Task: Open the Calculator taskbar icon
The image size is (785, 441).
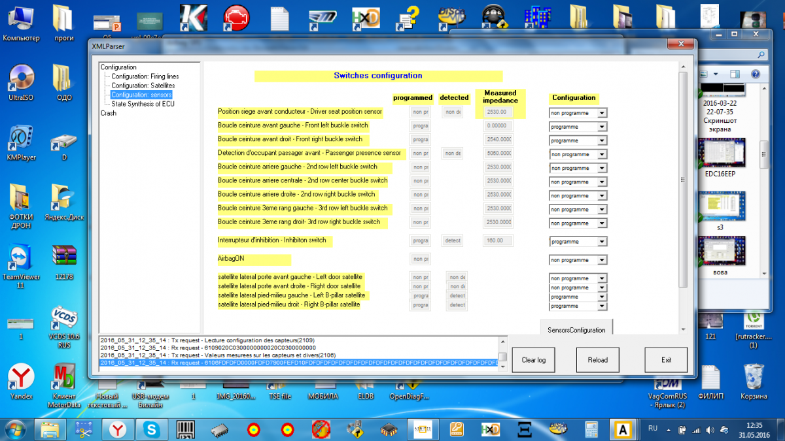Action: tap(590, 429)
